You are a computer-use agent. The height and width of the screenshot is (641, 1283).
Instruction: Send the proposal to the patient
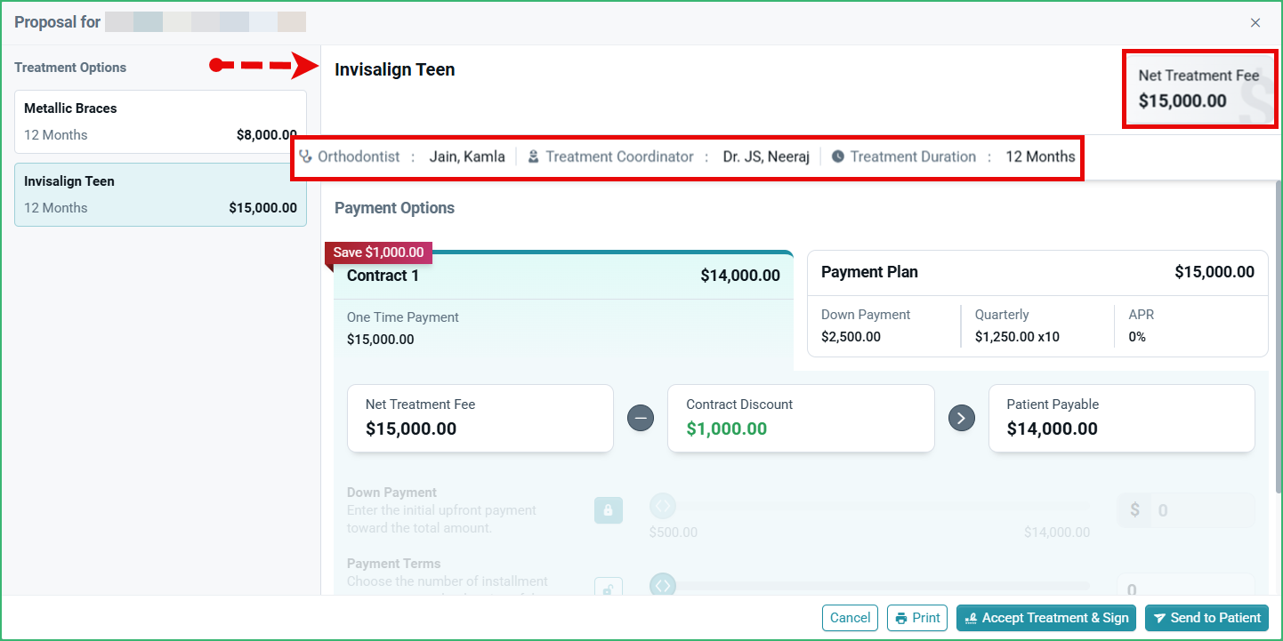pos(1207,618)
